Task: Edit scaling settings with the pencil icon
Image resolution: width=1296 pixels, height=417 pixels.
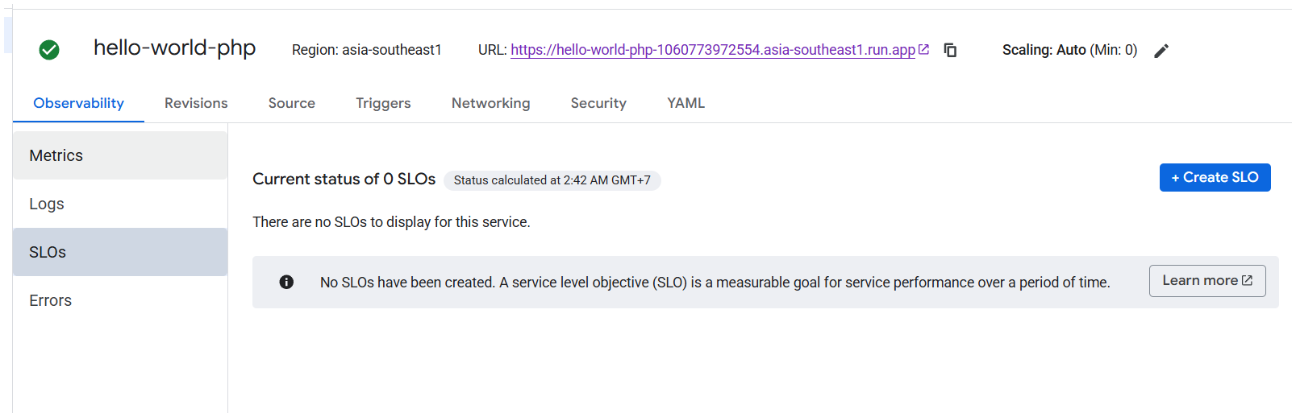Action: 1161,51
